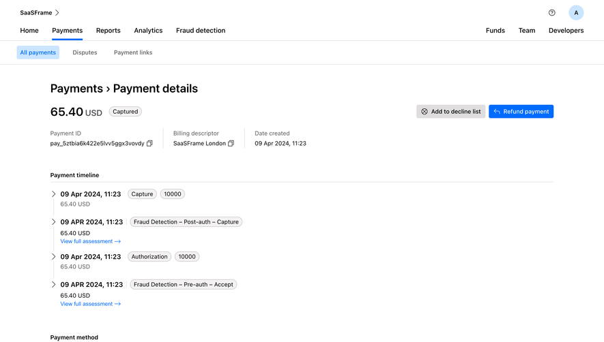Expand the Capture timeline entry

pos(53,194)
